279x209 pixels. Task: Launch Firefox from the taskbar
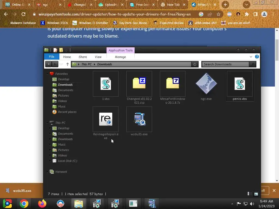tap(42, 204)
